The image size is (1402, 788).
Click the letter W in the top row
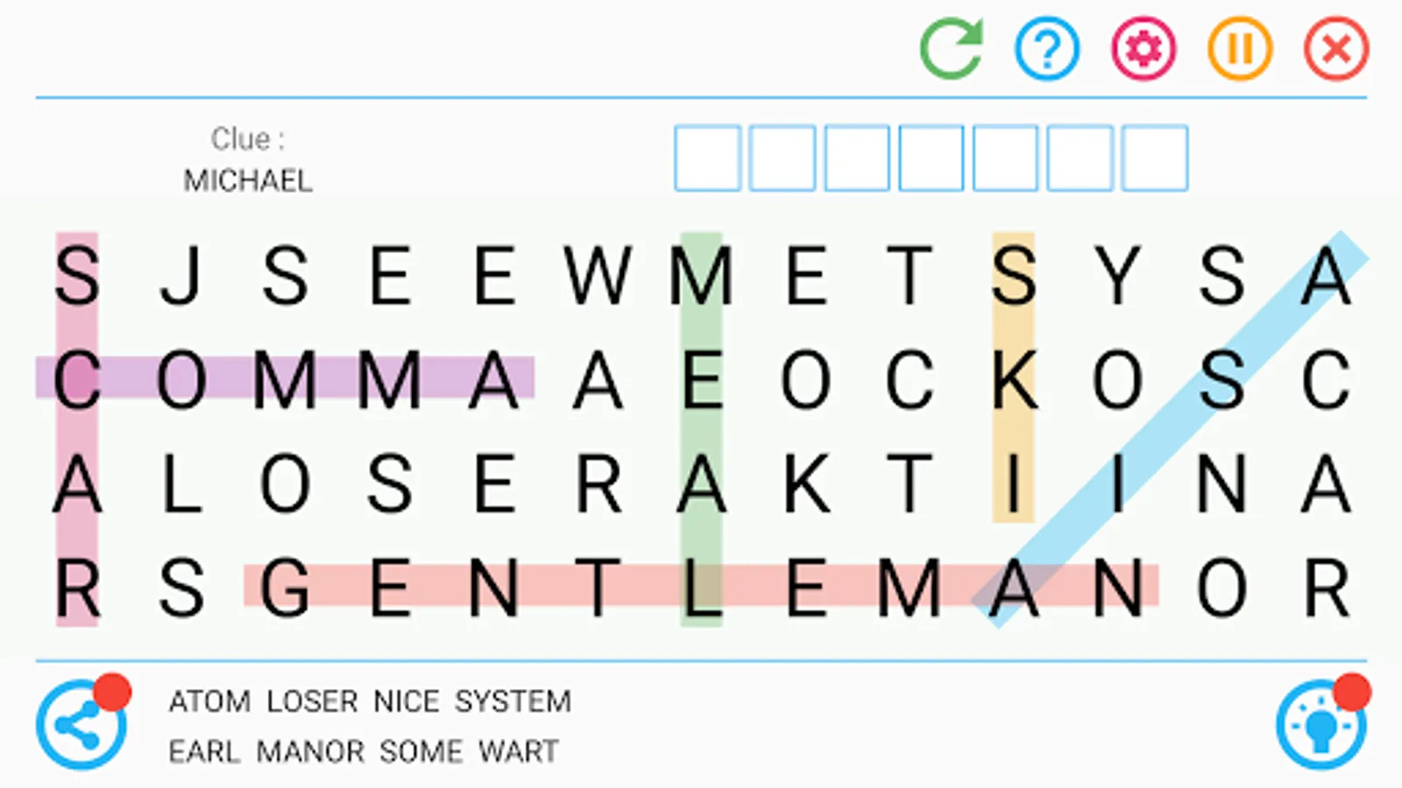coord(597,276)
